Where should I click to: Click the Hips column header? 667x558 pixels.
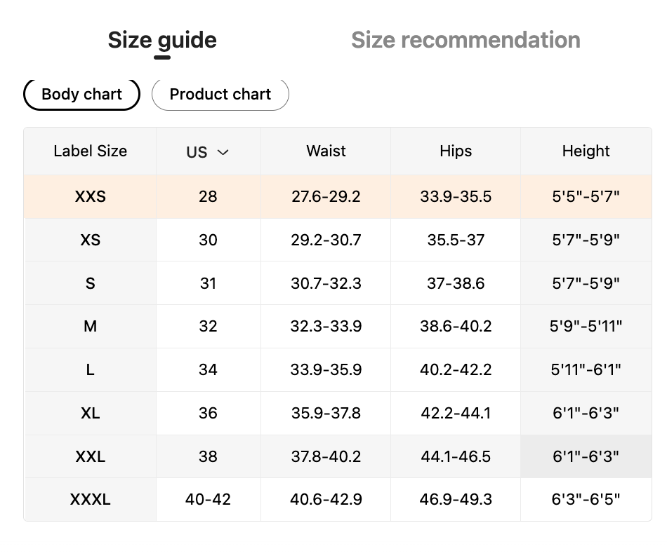pyautogui.click(x=456, y=151)
